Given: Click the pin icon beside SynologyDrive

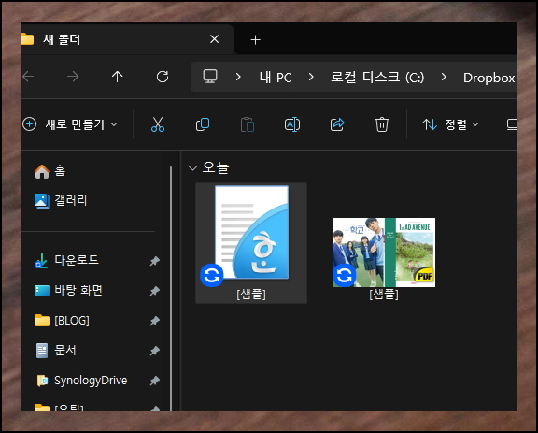Looking at the screenshot, I should (154, 381).
